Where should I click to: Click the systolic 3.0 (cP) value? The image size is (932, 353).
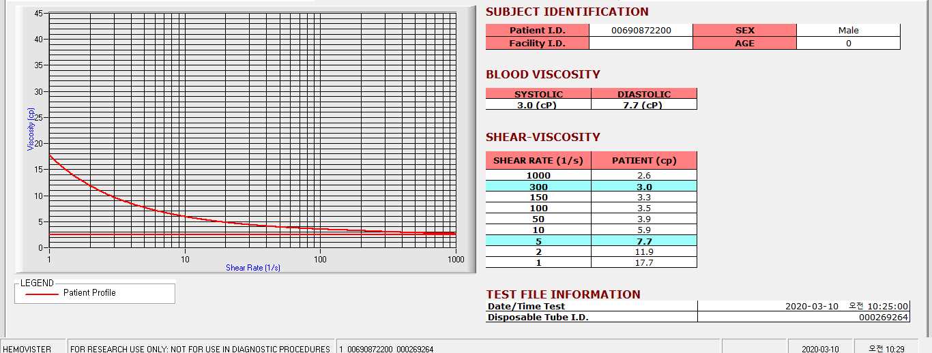click(x=538, y=105)
